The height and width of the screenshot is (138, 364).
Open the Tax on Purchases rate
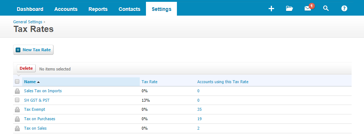click(x=40, y=119)
